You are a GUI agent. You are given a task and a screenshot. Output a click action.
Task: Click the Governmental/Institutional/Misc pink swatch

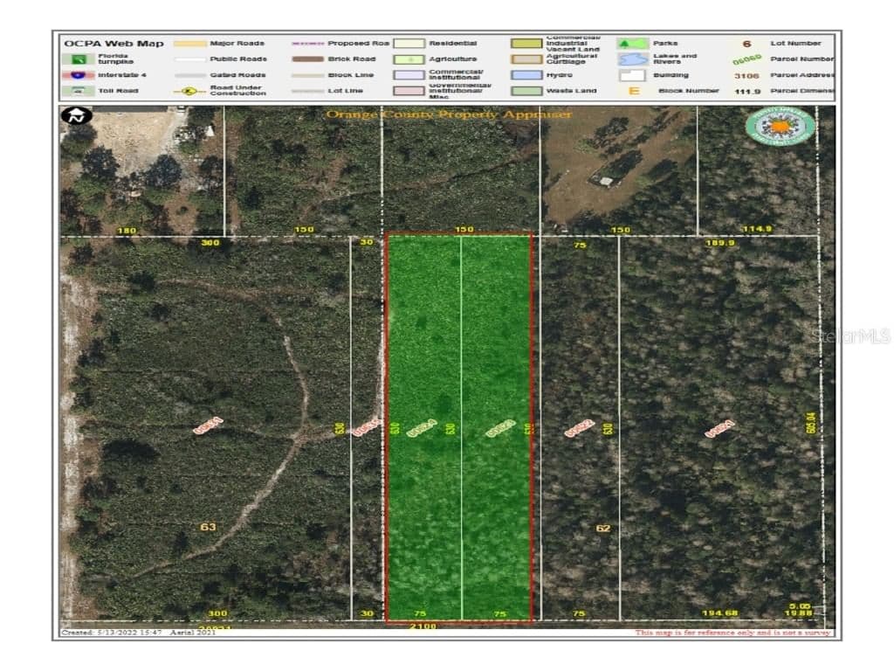pyautogui.click(x=409, y=91)
